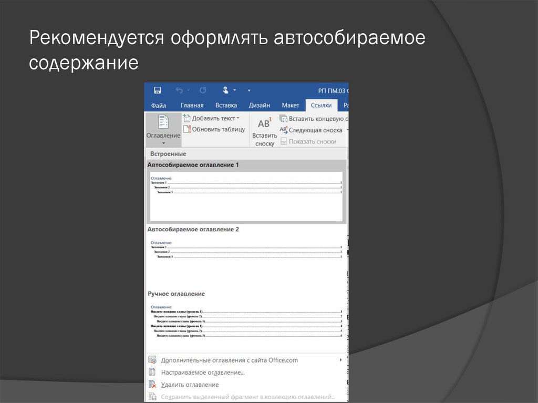This screenshot has width=538, height=403.
Task: Choose Настраиваемое оглавление menu entry
Action: (x=202, y=373)
